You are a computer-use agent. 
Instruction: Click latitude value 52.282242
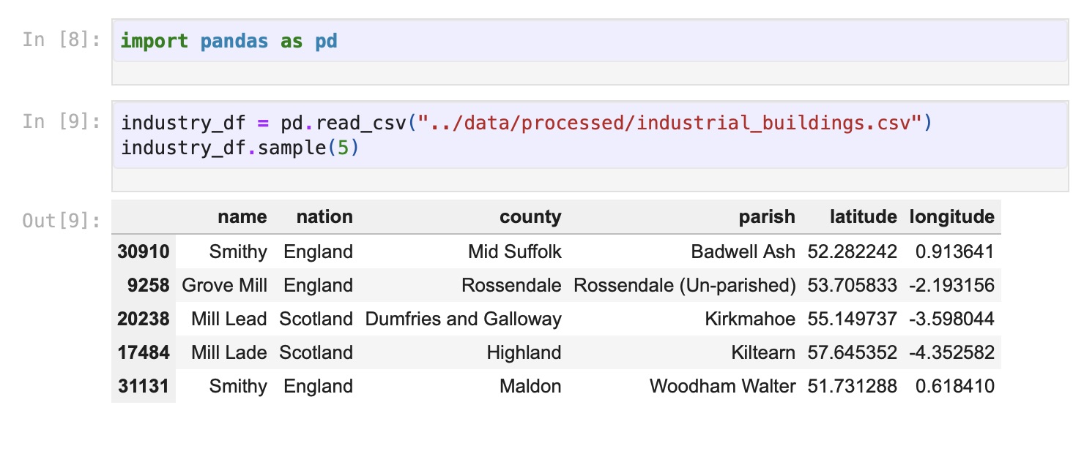click(852, 252)
